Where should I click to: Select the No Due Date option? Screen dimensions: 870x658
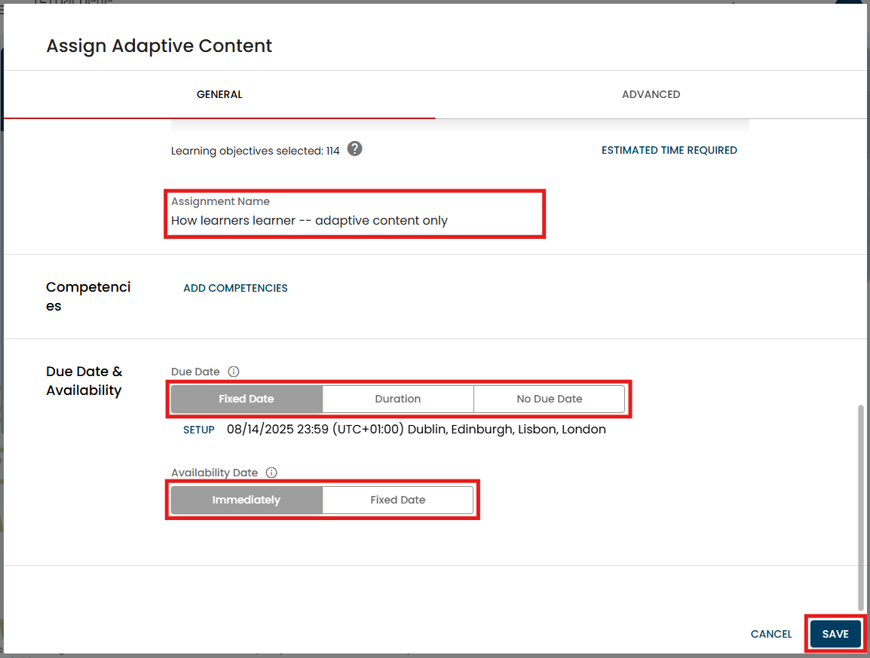(549, 399)
